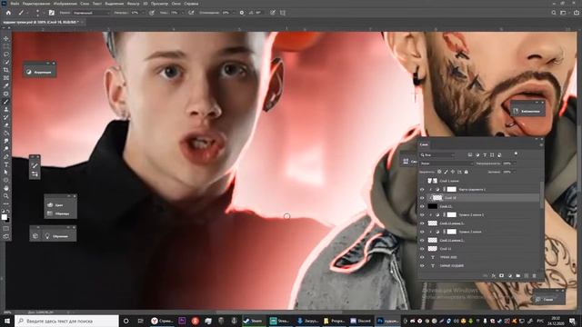Open the brush settings panel icon in options bar

point(52,13)
